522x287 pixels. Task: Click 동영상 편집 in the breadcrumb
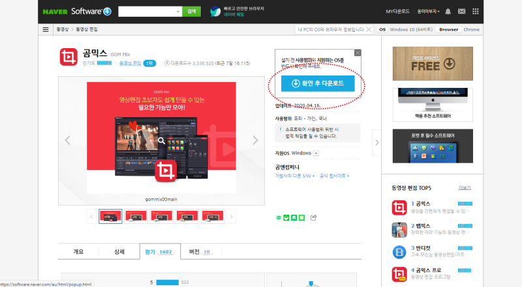click(x=87, y=29)
